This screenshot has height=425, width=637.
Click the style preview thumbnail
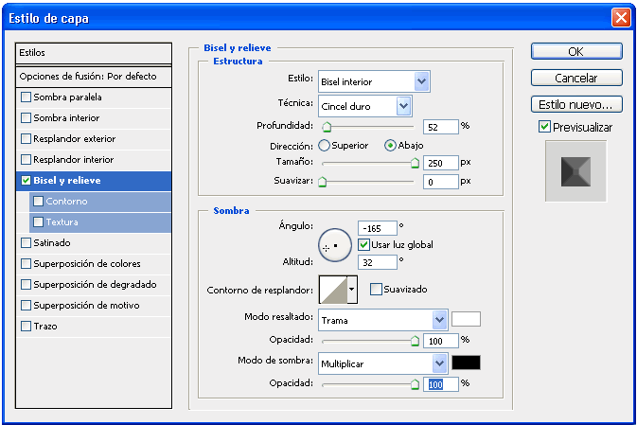click(x=575, y=171)
